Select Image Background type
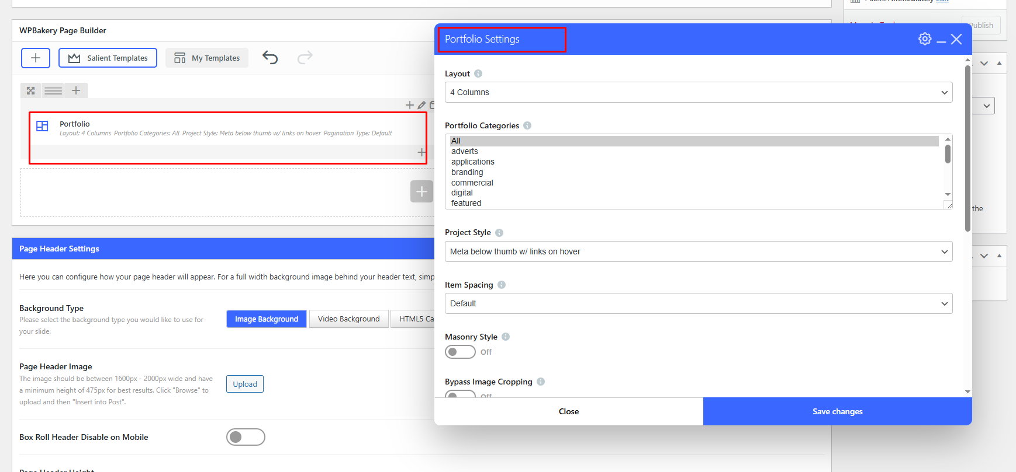Viewport: 1016px width, 472px height. point(266,319)
